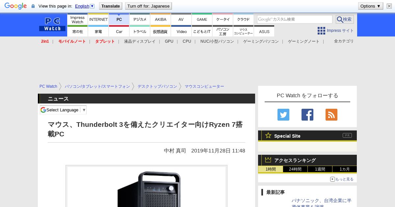Open the Options dropdown menu
The image size is (395, 207).
(x=371, y=6)
